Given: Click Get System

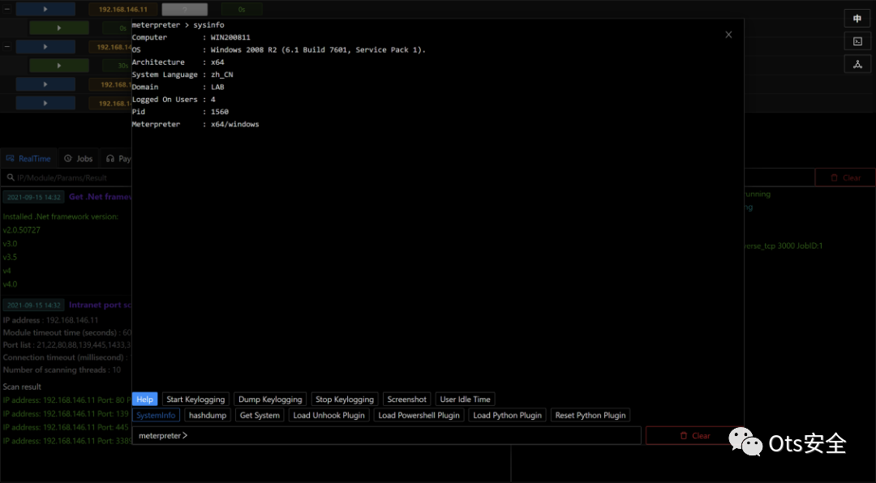Looking at the screenshot, I should [x=260, y=415].
